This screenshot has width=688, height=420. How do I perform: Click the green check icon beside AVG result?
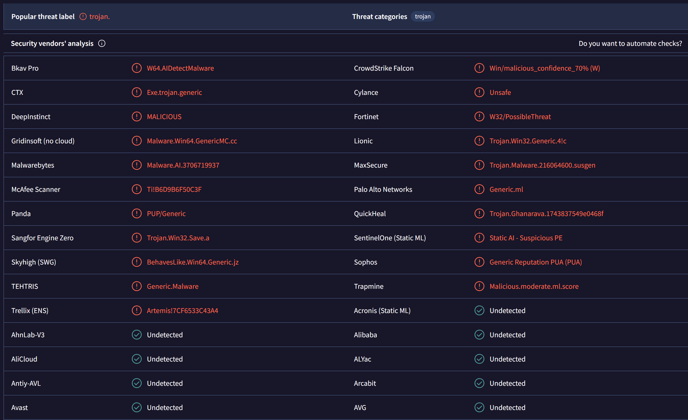coord(479,407)
